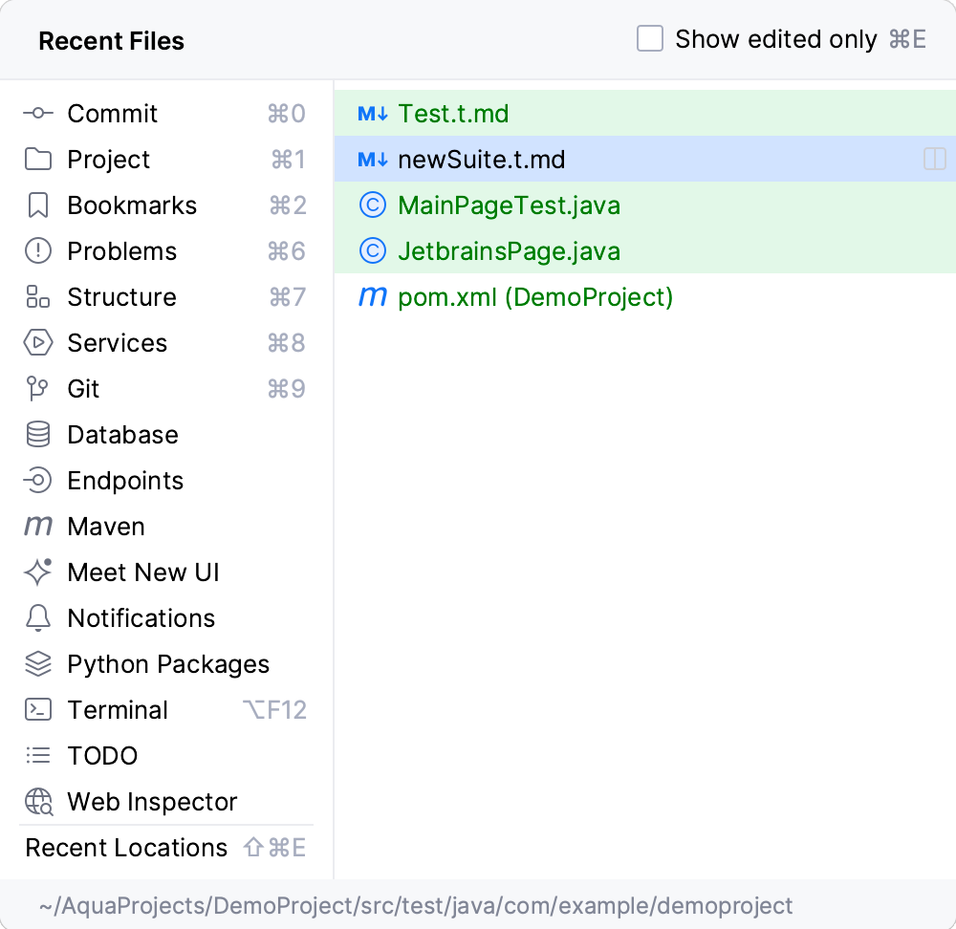Click the Structure icon

38,297
